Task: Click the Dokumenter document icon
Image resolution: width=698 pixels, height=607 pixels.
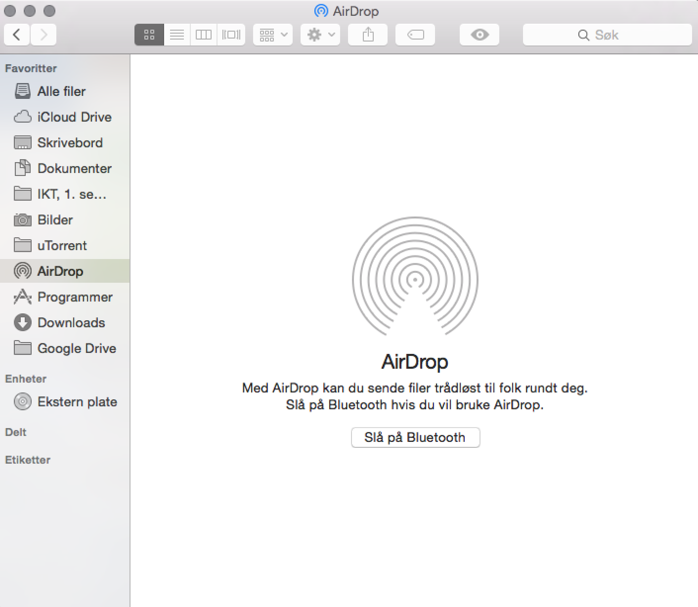Action: (x=22, y=168)
